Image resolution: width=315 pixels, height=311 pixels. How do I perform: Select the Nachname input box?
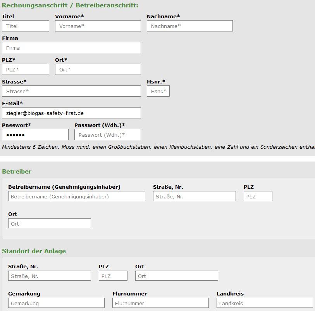(189, 26)
